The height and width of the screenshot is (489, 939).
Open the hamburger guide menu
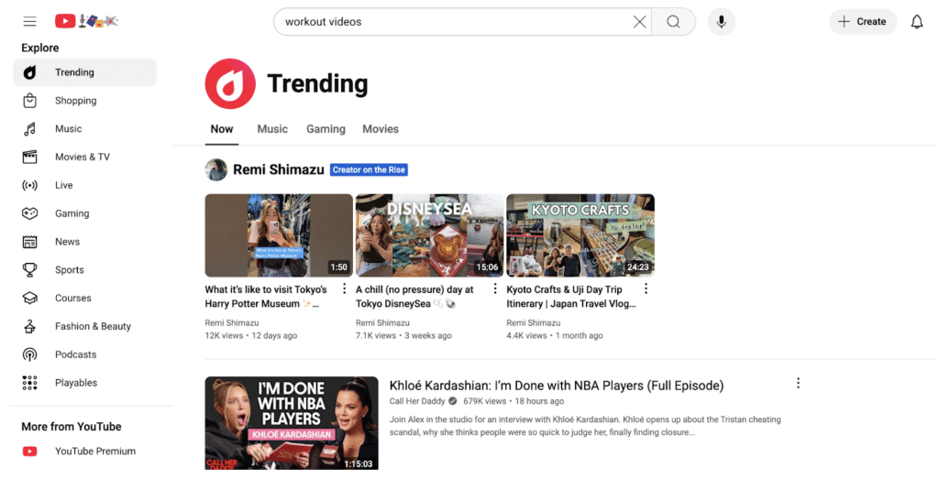(x=29, y=22)
